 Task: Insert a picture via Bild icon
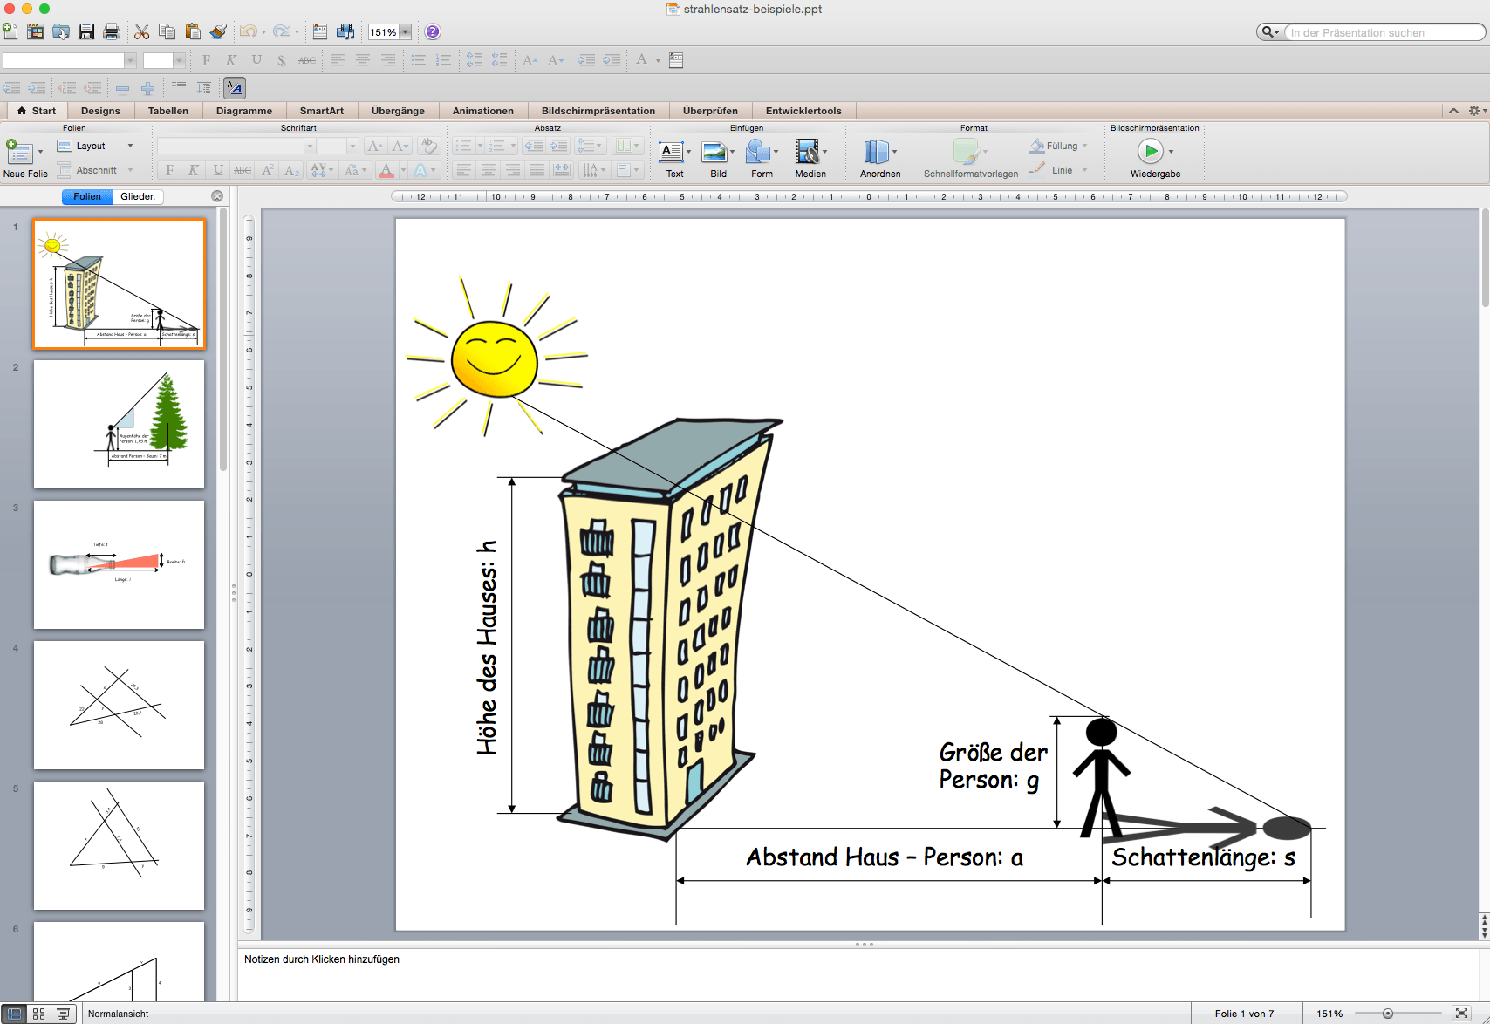(x=714, y=152)
